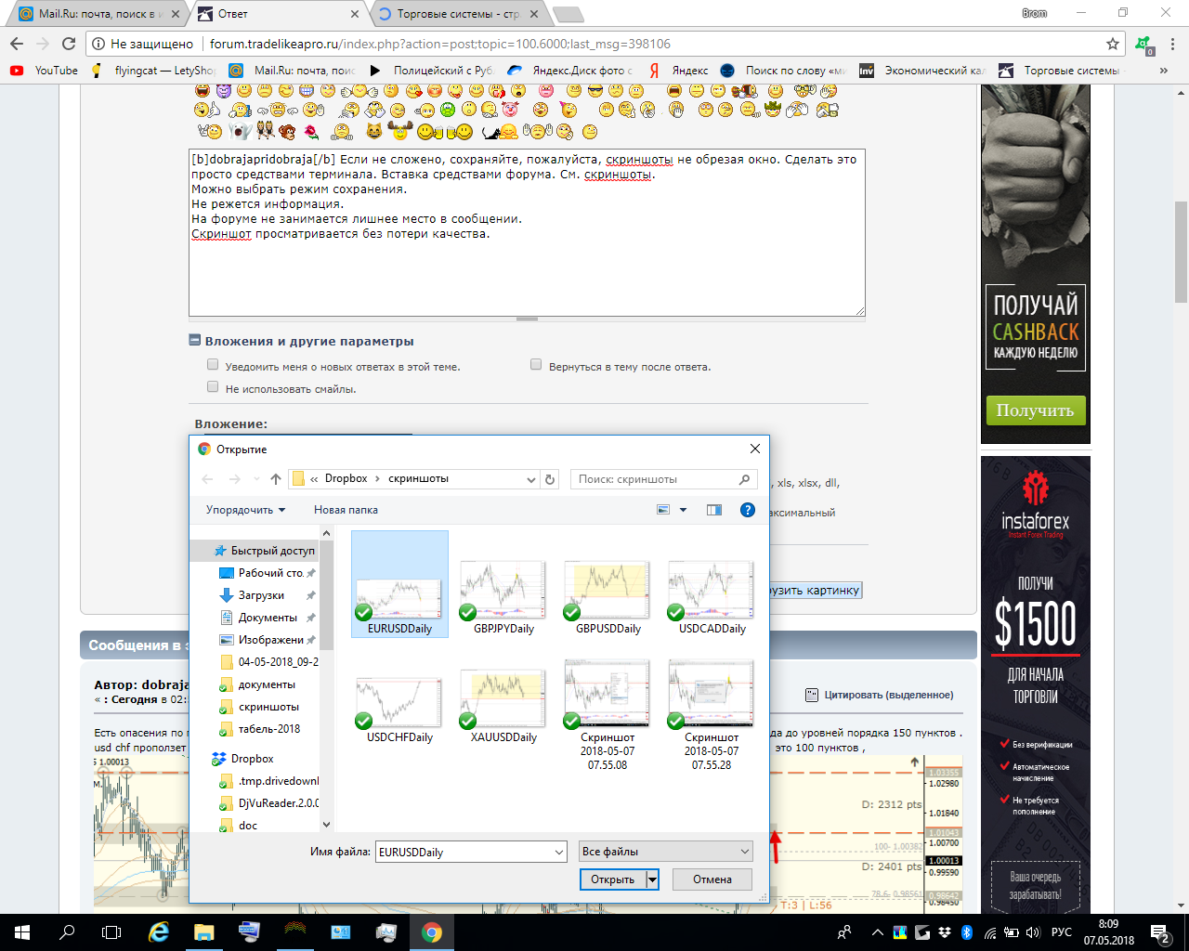Screen dimensions: 1189x951
Task: Open the 'Экономический' bookmark
Action: click(921, 71)
